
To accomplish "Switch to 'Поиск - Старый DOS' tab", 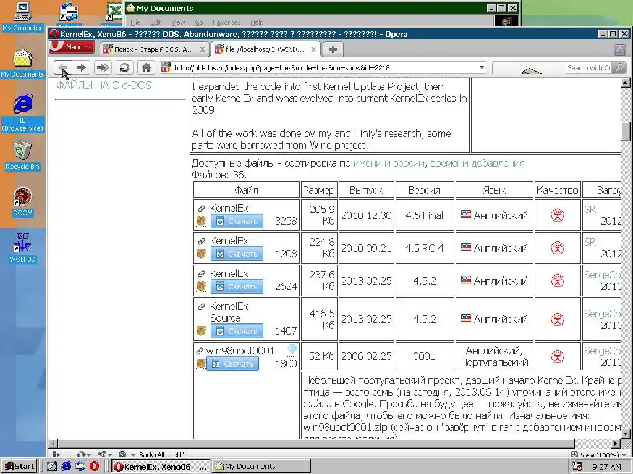I will pos(155,49).
